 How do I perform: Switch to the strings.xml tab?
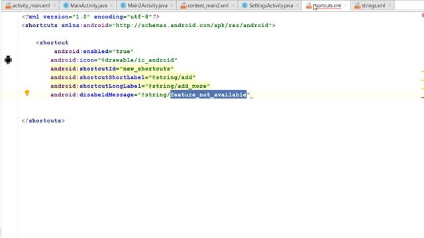[373, 5]
